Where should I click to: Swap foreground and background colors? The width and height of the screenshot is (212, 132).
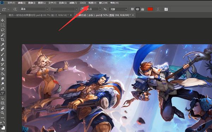[x=4, y=122]
